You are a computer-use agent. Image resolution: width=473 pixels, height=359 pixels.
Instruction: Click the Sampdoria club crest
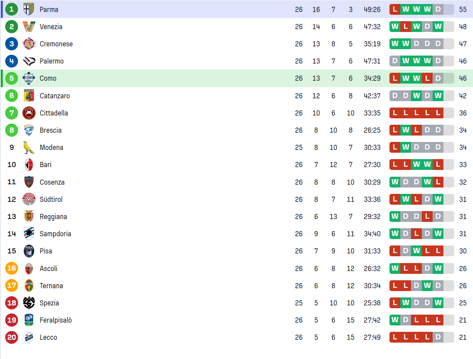(29, 233)
